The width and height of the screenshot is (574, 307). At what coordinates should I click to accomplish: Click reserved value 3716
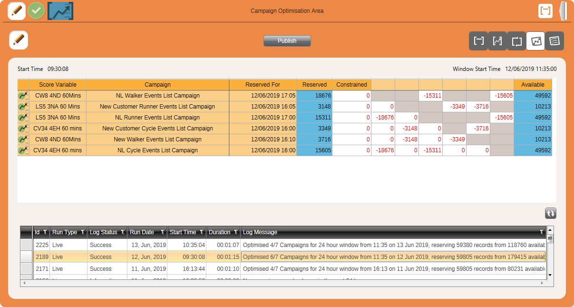coord(314,139)
